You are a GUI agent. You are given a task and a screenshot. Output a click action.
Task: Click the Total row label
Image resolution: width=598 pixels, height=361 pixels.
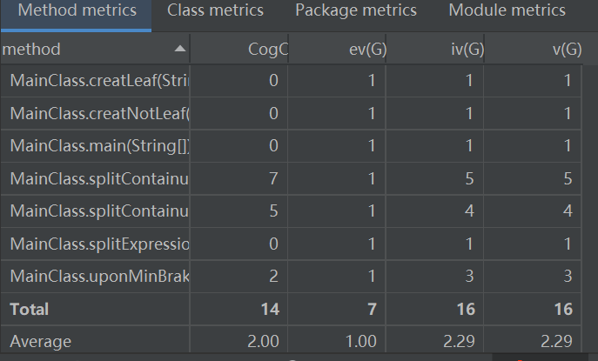(30, 309)
